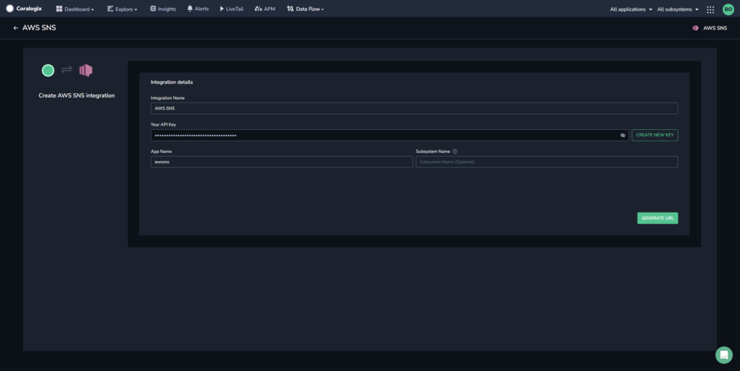Click the LiveTail play icon

click(222, 9)
